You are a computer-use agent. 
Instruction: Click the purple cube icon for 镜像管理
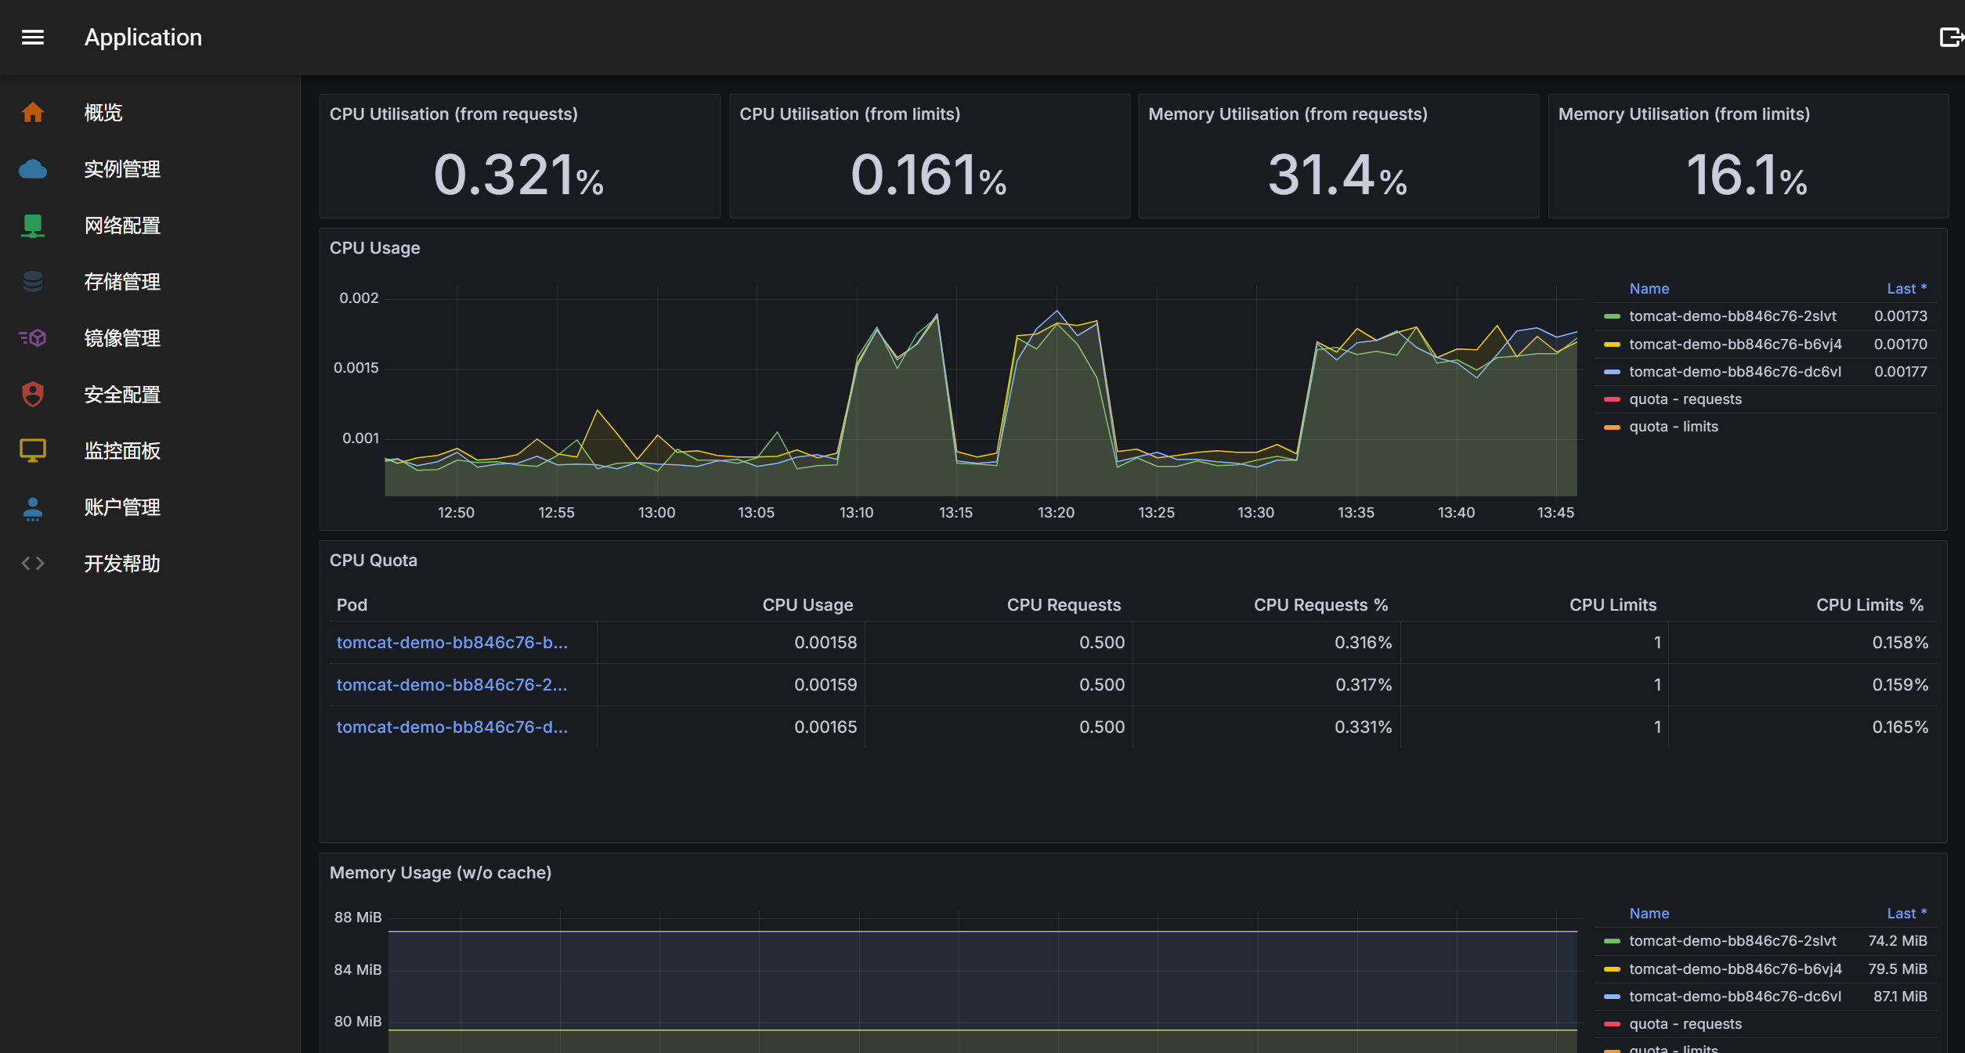[x=33, y=338]
